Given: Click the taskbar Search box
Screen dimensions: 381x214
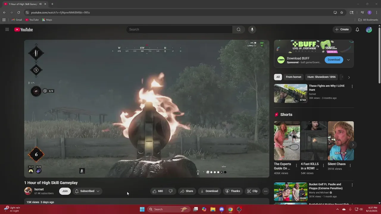Looking at the screenshot, I should coord(169,209).
